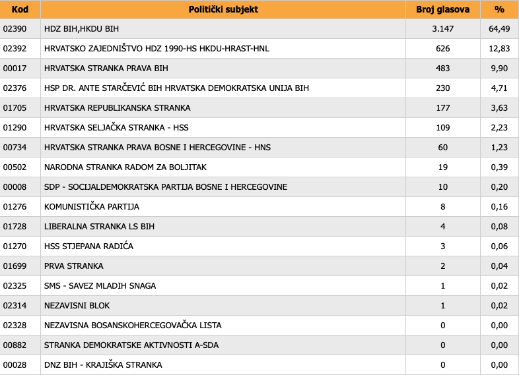Select the HDZ BIH,HKDU BIH party name

[x=81, y=29]
